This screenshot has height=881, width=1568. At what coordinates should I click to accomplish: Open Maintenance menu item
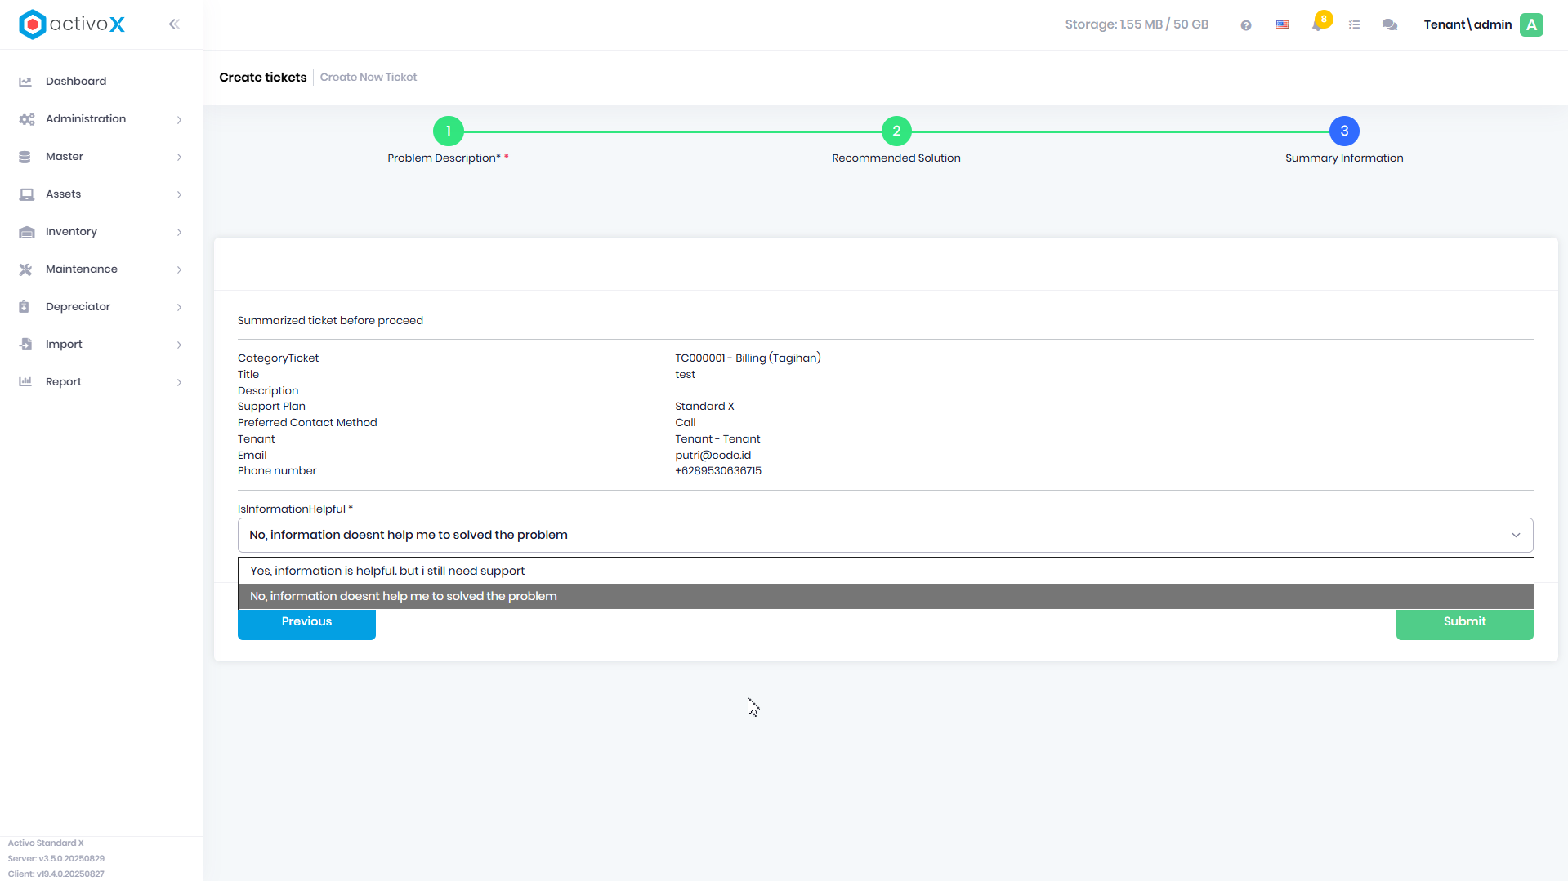click(x=82, y=269)
